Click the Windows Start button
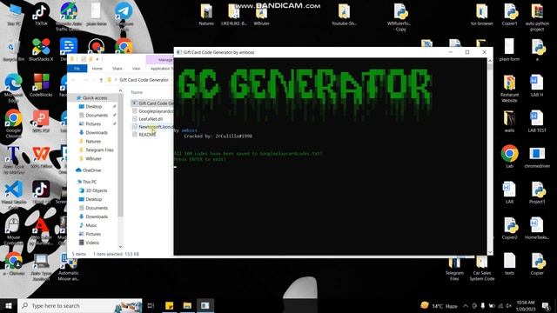 9,305
